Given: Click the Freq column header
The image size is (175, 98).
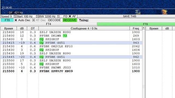Looking at the screenshot, I should [x=136, y=28].
